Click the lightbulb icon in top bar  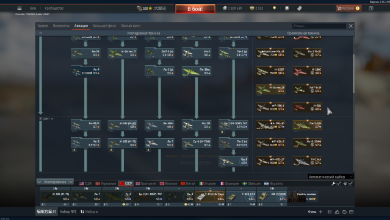point(275,8)
